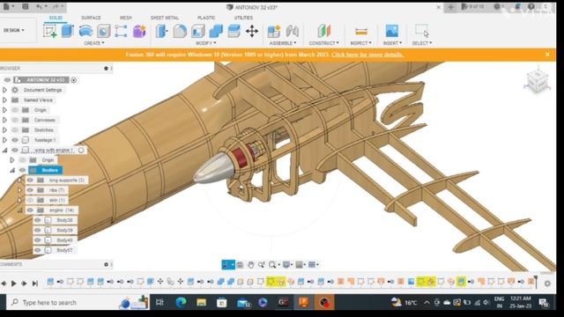Screen dimensions: 564x317
Task: Dismiss the orange notification banner
Action: coord(547,55)
